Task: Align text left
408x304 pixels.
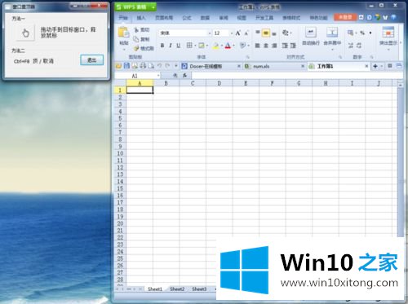Action: tap(258, 46)
